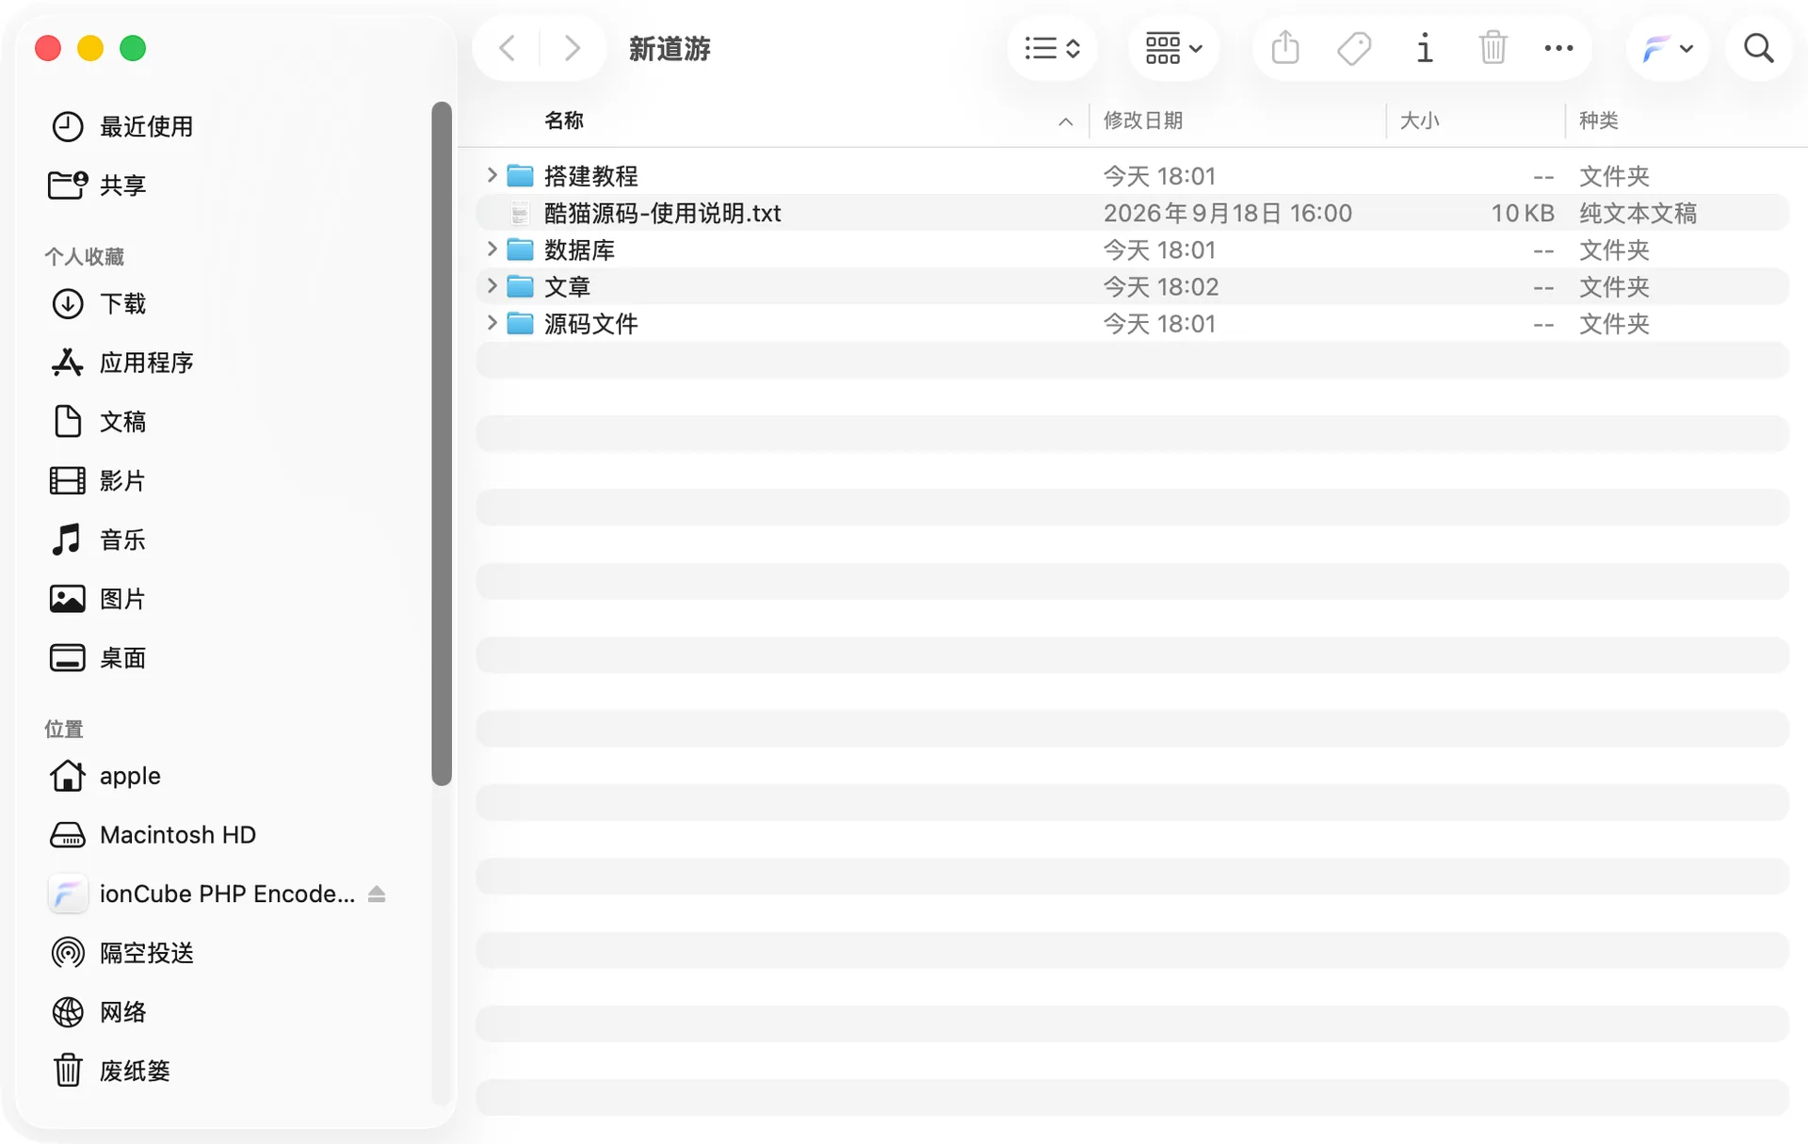Sort by the 修改日期 column header
Screen dimensions: 1808x1144
(1142, 121)
